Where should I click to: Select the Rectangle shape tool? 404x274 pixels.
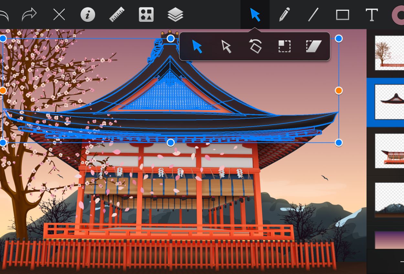point(342,15)
